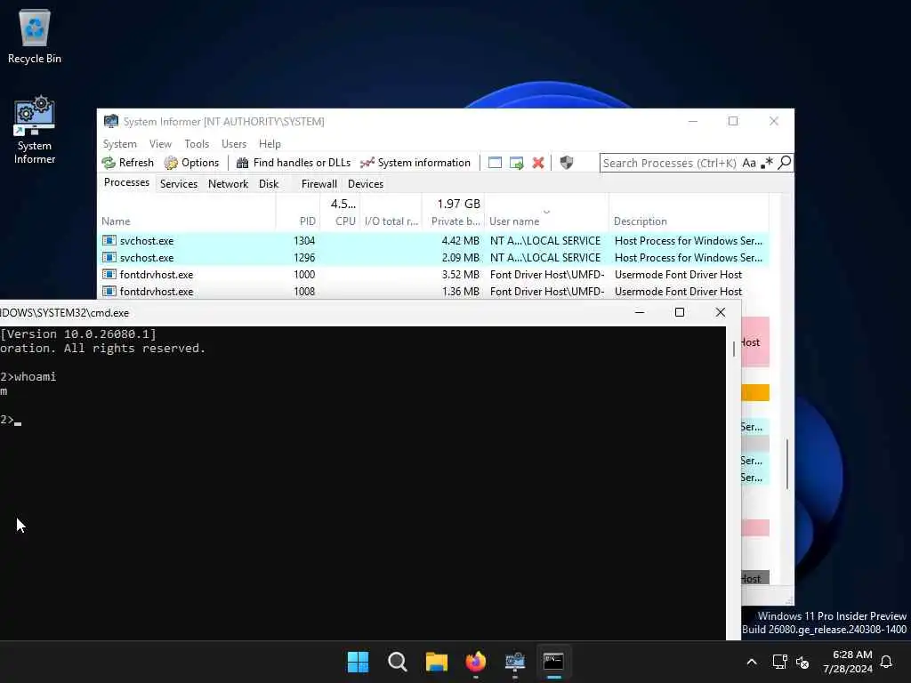Click the muted volume tray icon
Screen dimensions: 911x683
[x=802, y=662]
